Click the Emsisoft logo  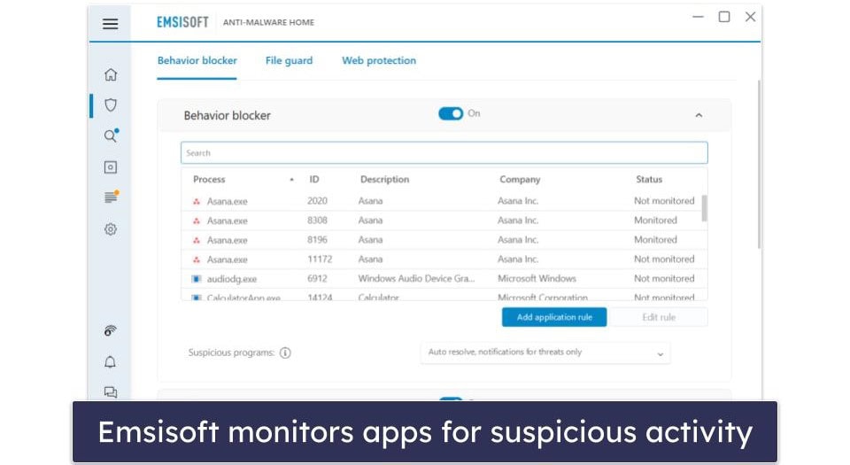[x=182, y=22]
